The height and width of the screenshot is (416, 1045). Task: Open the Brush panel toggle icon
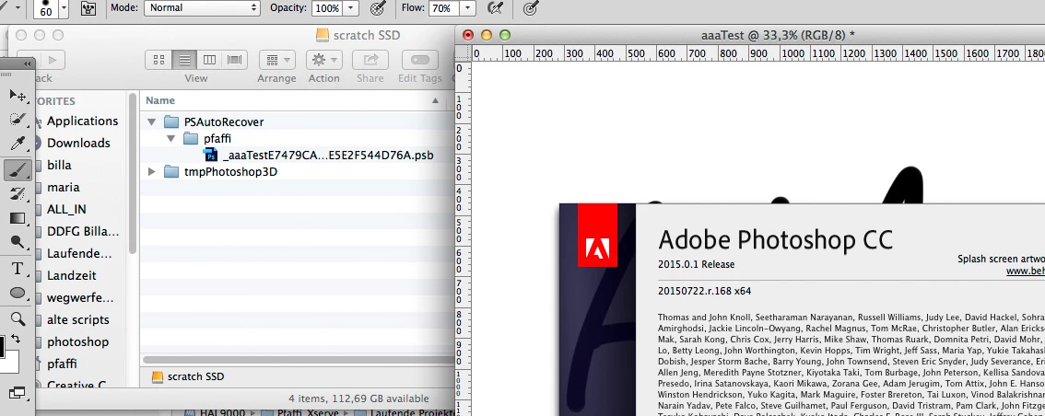coord(88,8)
